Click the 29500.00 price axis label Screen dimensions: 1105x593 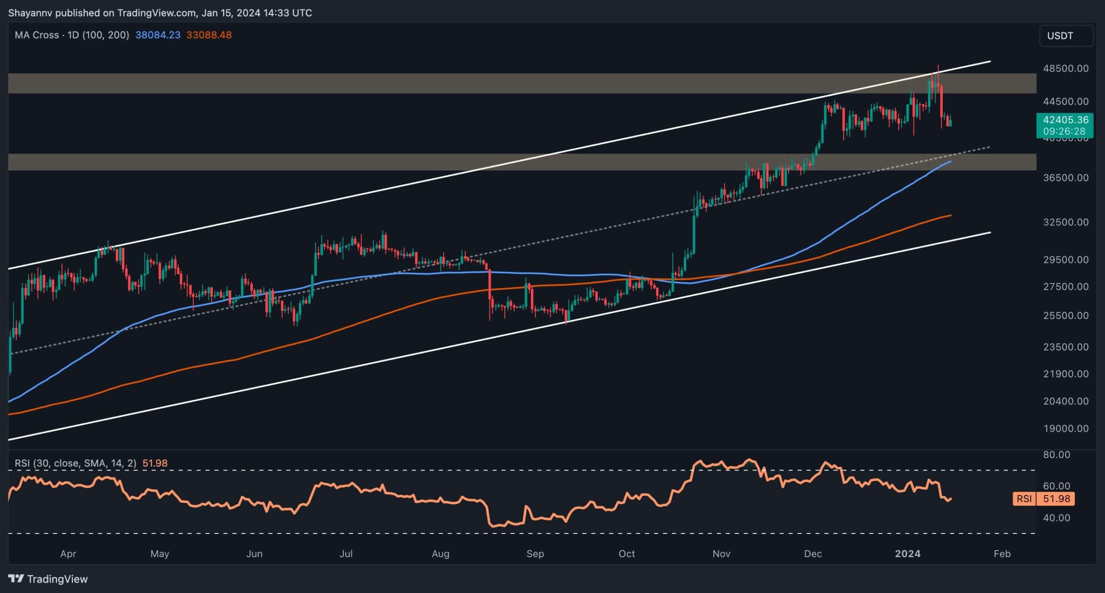(x=1065, y=259)
